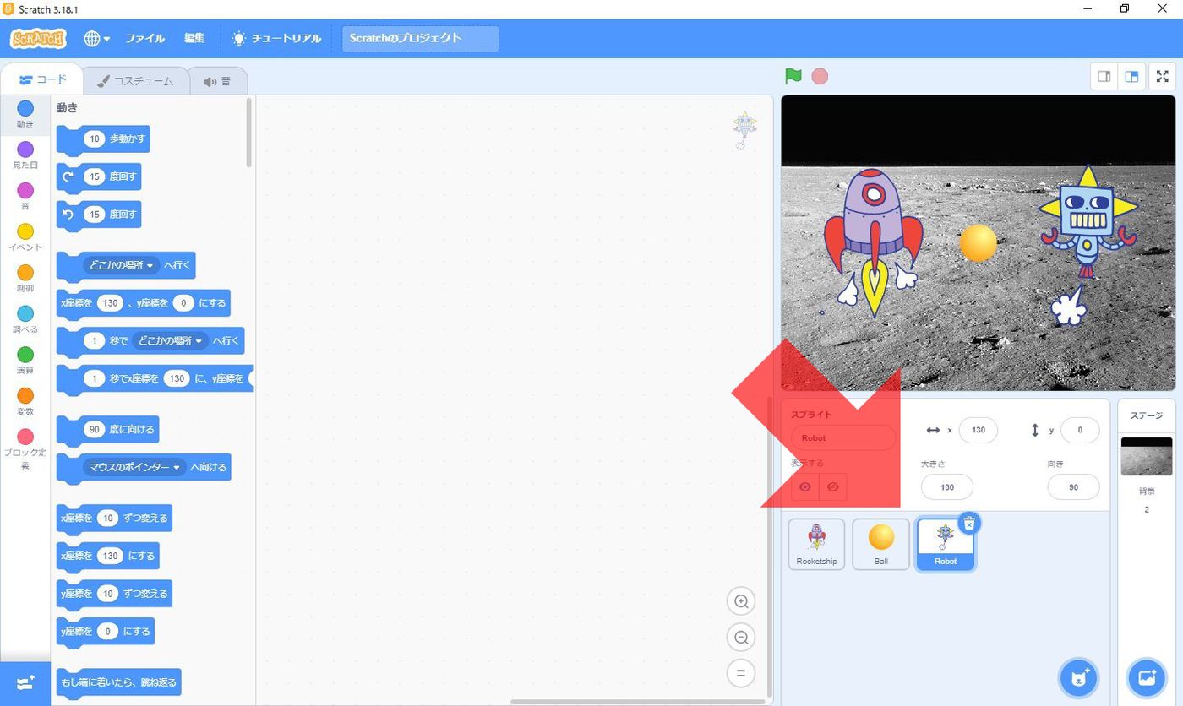Delete the Robot sprite with trash icon
Screen dimensions: 1183x706
click(969, 523)
